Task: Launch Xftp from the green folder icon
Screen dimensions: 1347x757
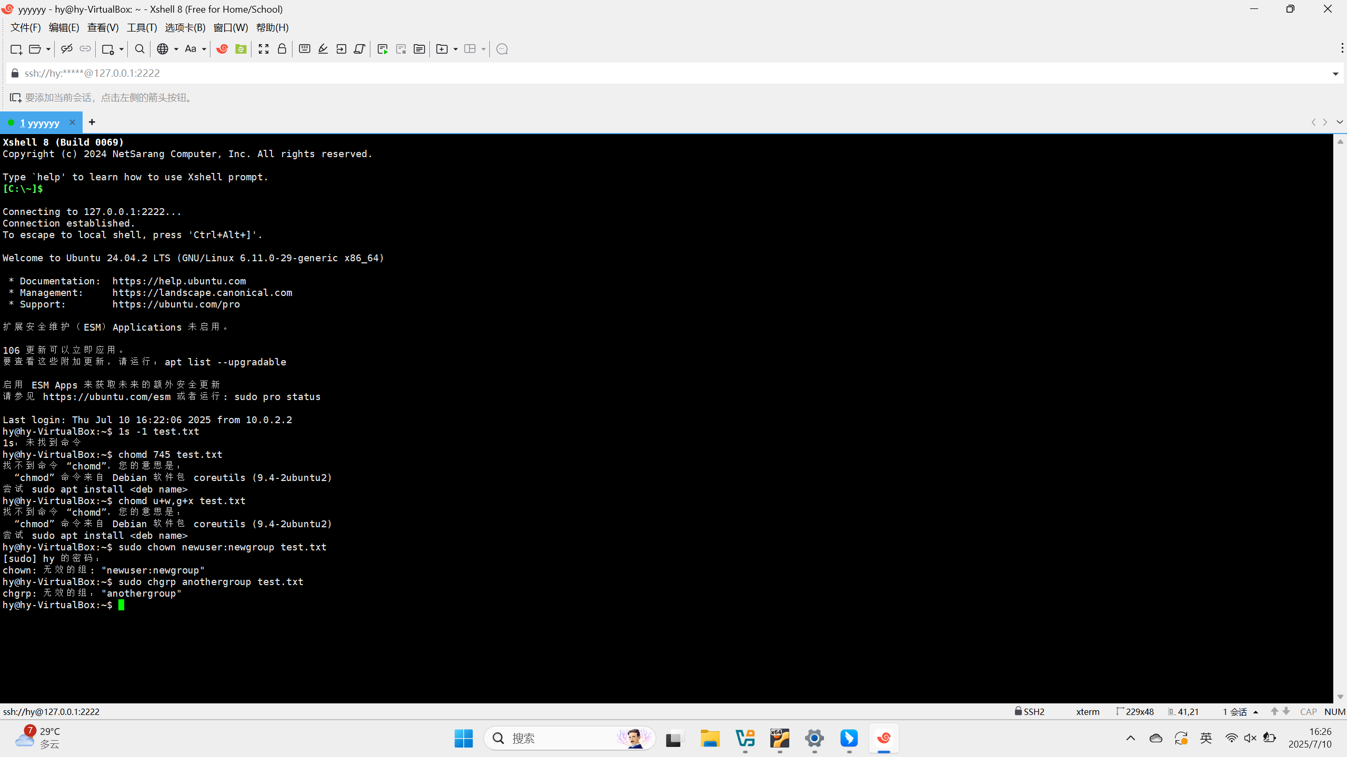Action: click(241, 49)
